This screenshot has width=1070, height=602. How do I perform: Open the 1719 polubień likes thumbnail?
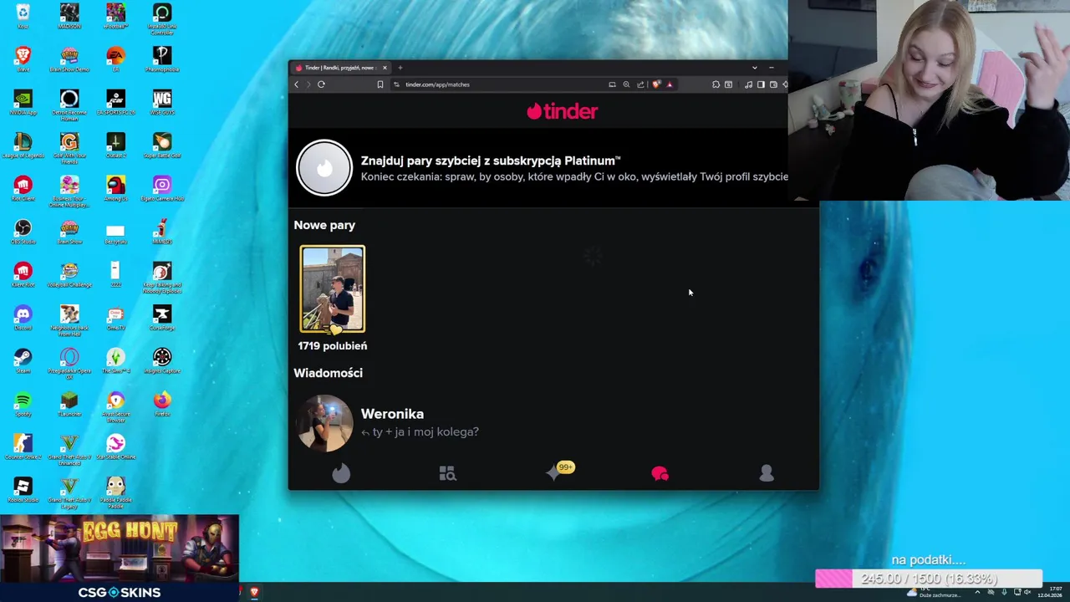[x=333, y=289]
